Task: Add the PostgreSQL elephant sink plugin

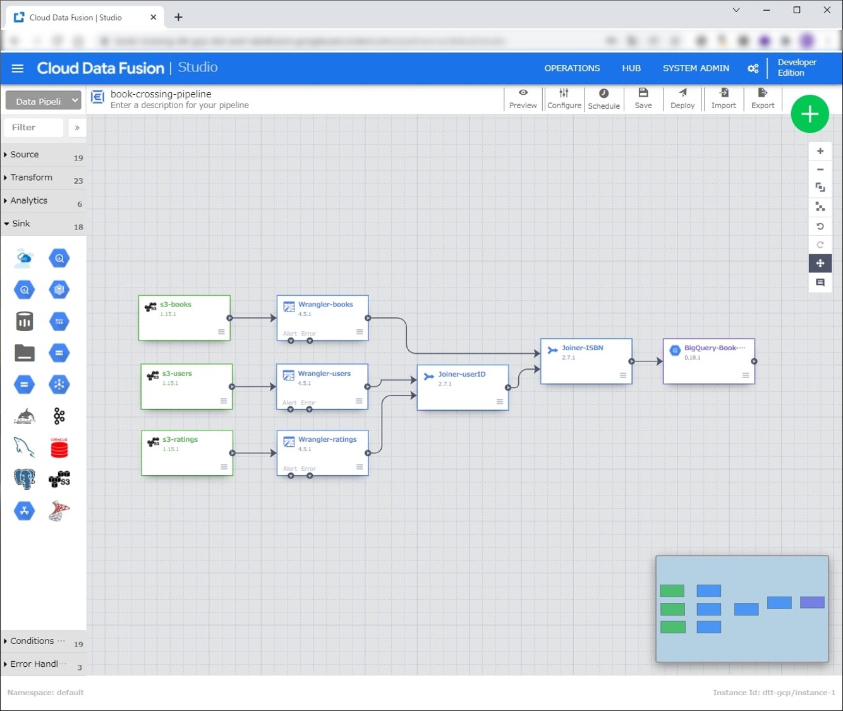Action: coord(25,479)
